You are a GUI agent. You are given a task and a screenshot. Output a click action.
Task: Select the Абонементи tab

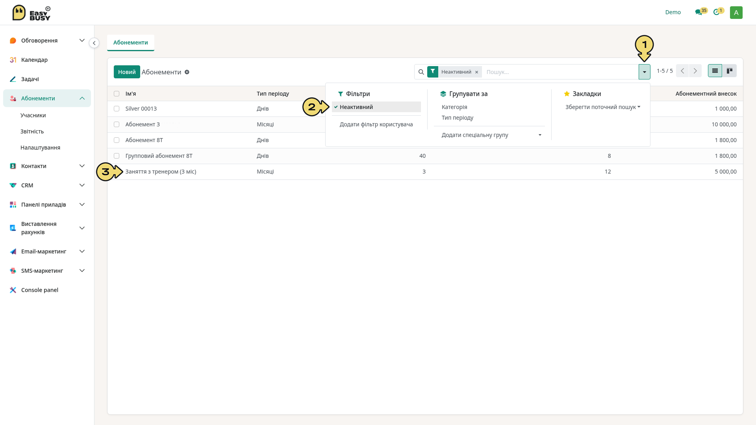point(131,42)
